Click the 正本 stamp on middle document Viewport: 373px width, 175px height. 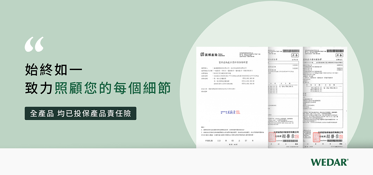click(x=295, y=55)
